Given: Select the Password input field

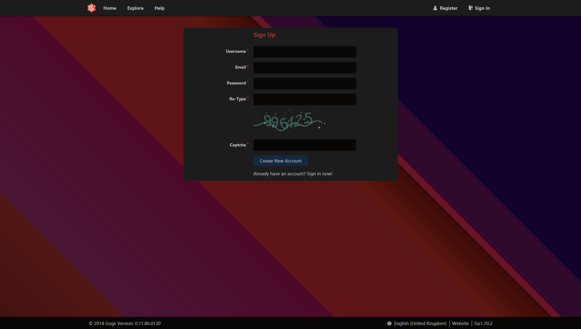Looking at the screenshot, I should 304,84.
